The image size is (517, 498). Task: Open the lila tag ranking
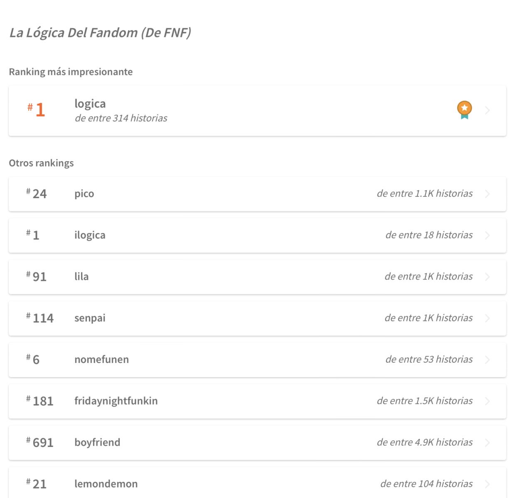(x=257, y=277)
